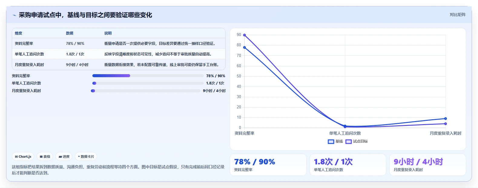Click the pilot target data point at 90 on the chart

pos(245,35)
